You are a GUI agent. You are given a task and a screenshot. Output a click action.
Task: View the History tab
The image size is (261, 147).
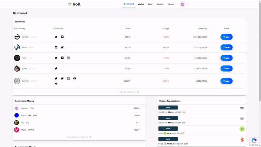click(x=171, y=4)
